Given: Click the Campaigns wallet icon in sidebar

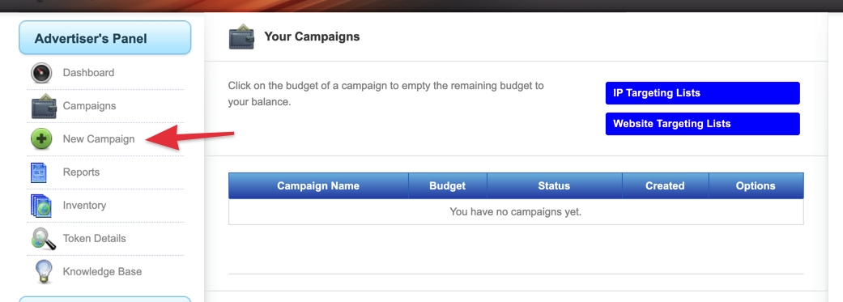Looking at the screenshot, I should (44, 106).
